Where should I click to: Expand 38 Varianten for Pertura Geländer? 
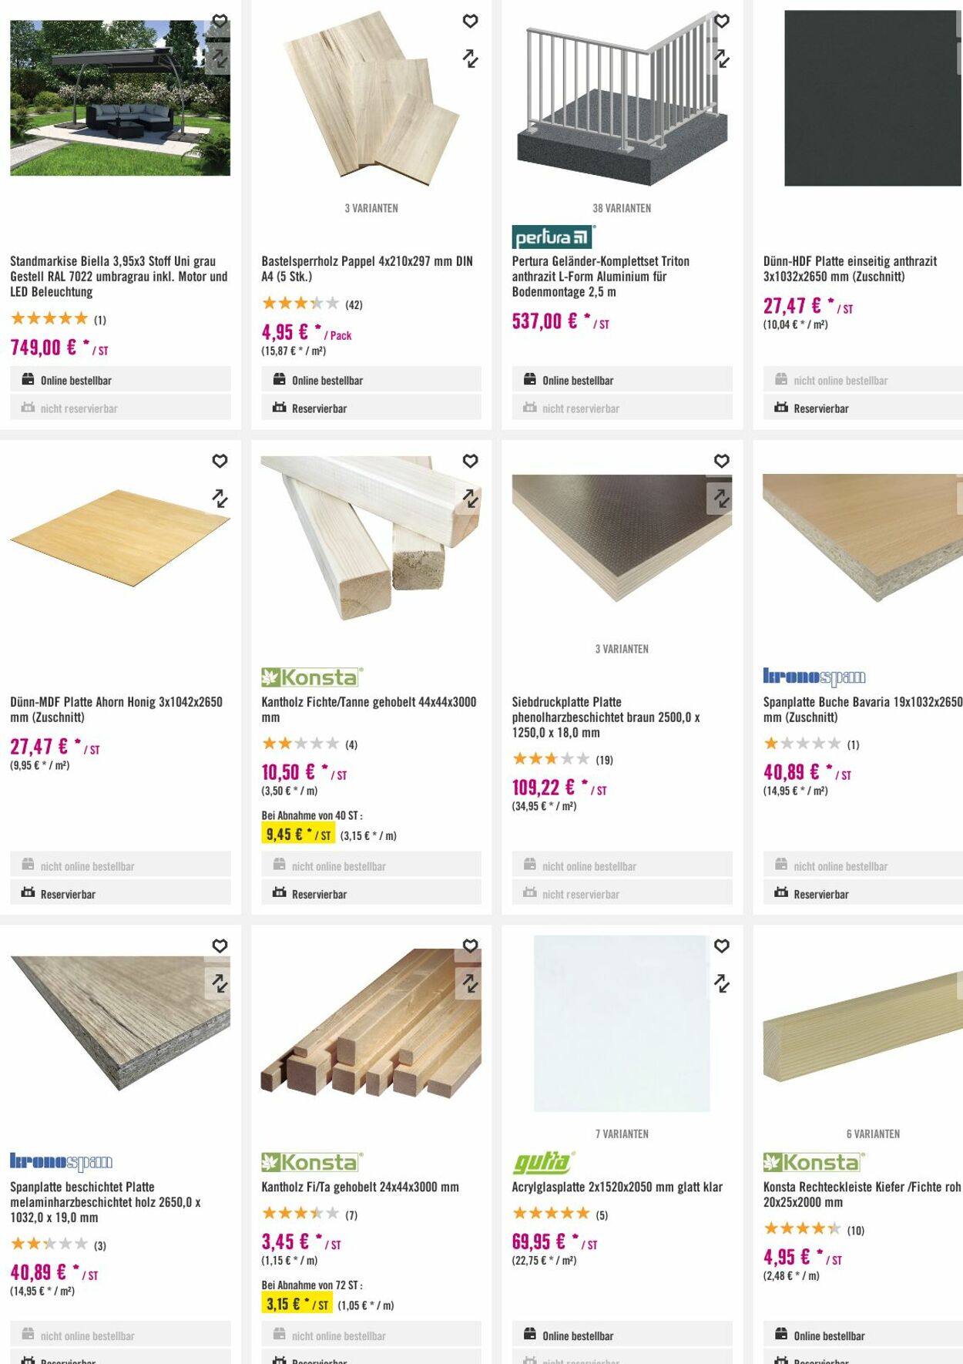point(622,208)
